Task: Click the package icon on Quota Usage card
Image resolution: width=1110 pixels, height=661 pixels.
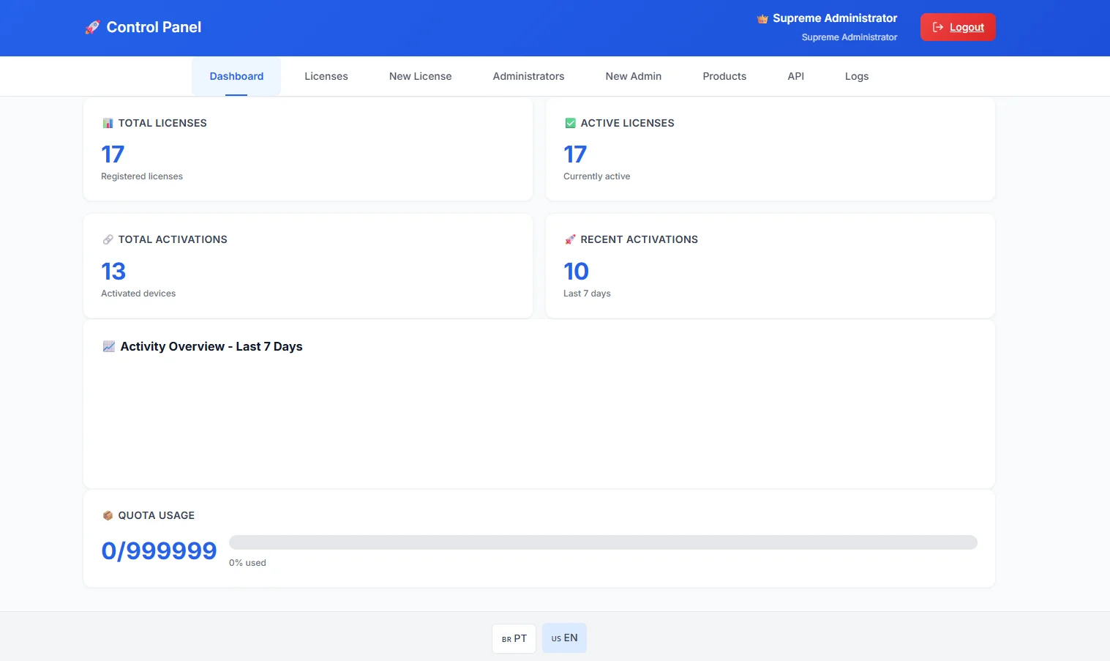Action: point(108,515)
